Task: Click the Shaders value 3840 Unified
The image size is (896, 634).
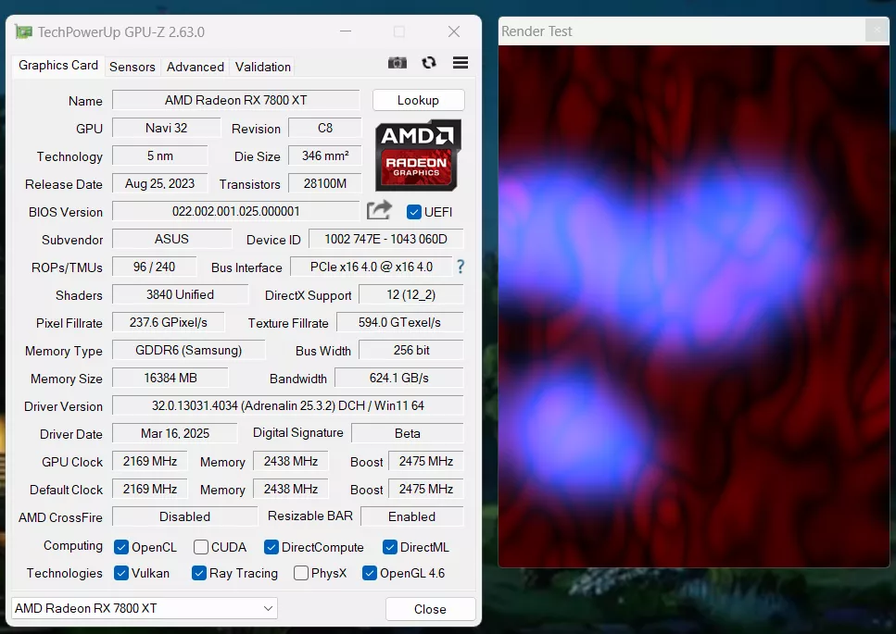Action: tap(180, 294)
